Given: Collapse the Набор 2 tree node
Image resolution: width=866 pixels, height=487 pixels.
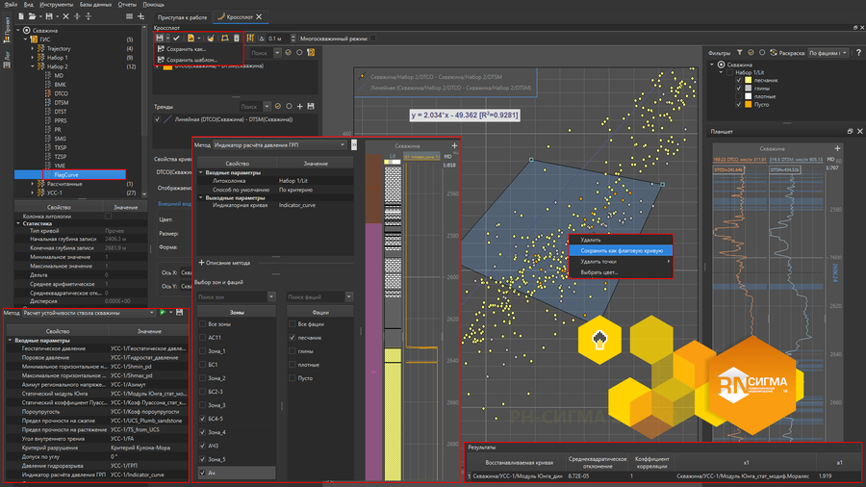Looking at the screenshot, I should click(33, 66).
